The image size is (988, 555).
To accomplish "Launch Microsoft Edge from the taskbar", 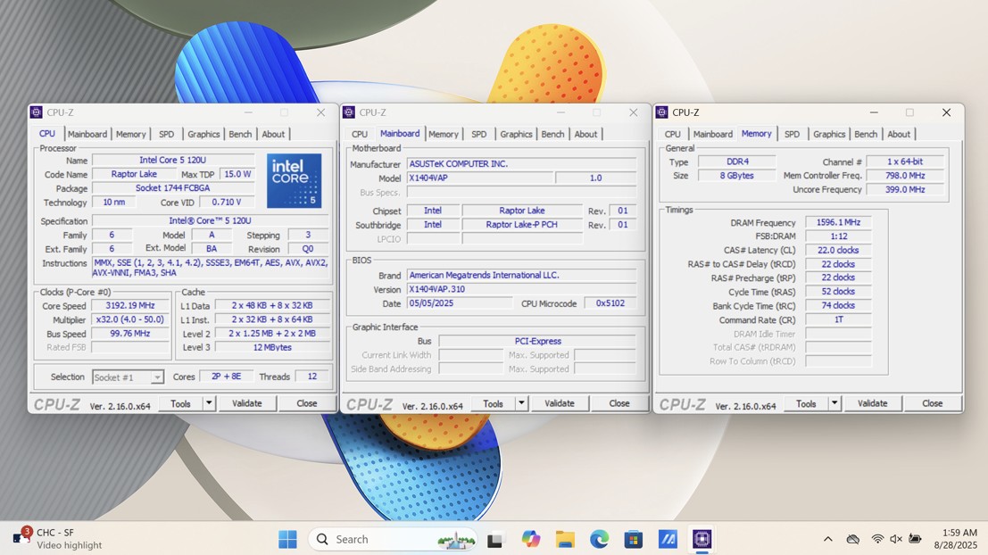I will (599, 539).
